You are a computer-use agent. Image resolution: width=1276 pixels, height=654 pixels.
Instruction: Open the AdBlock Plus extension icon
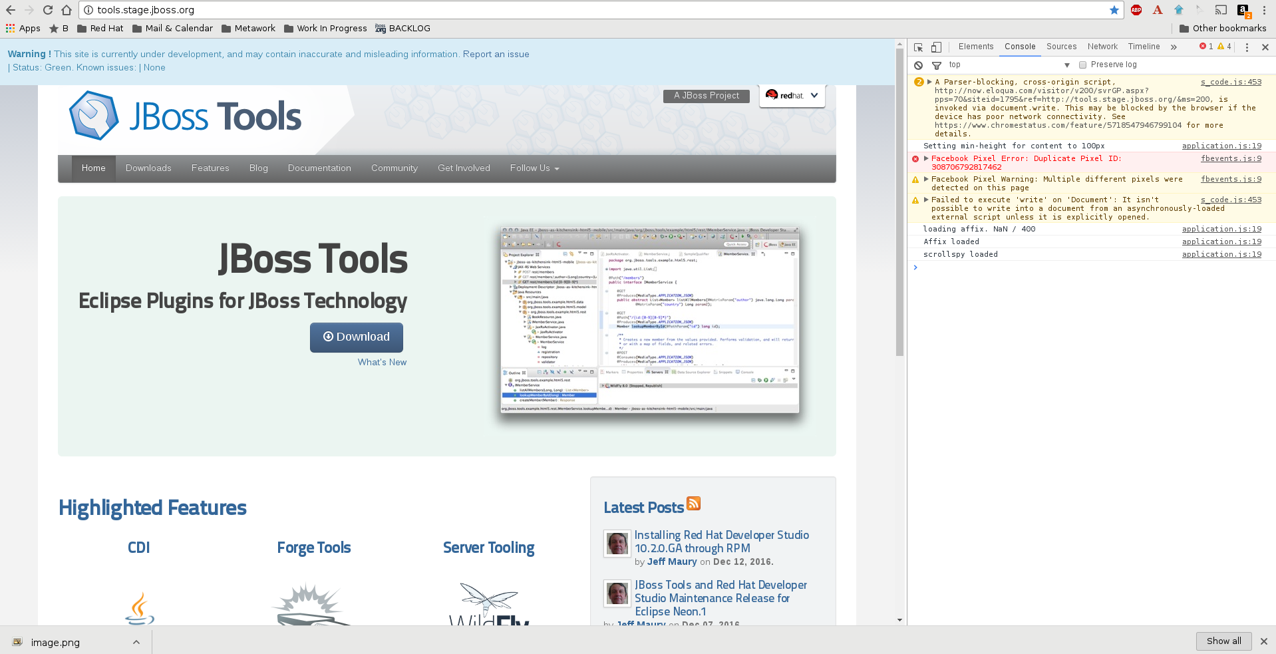(x=1136, y=10)
